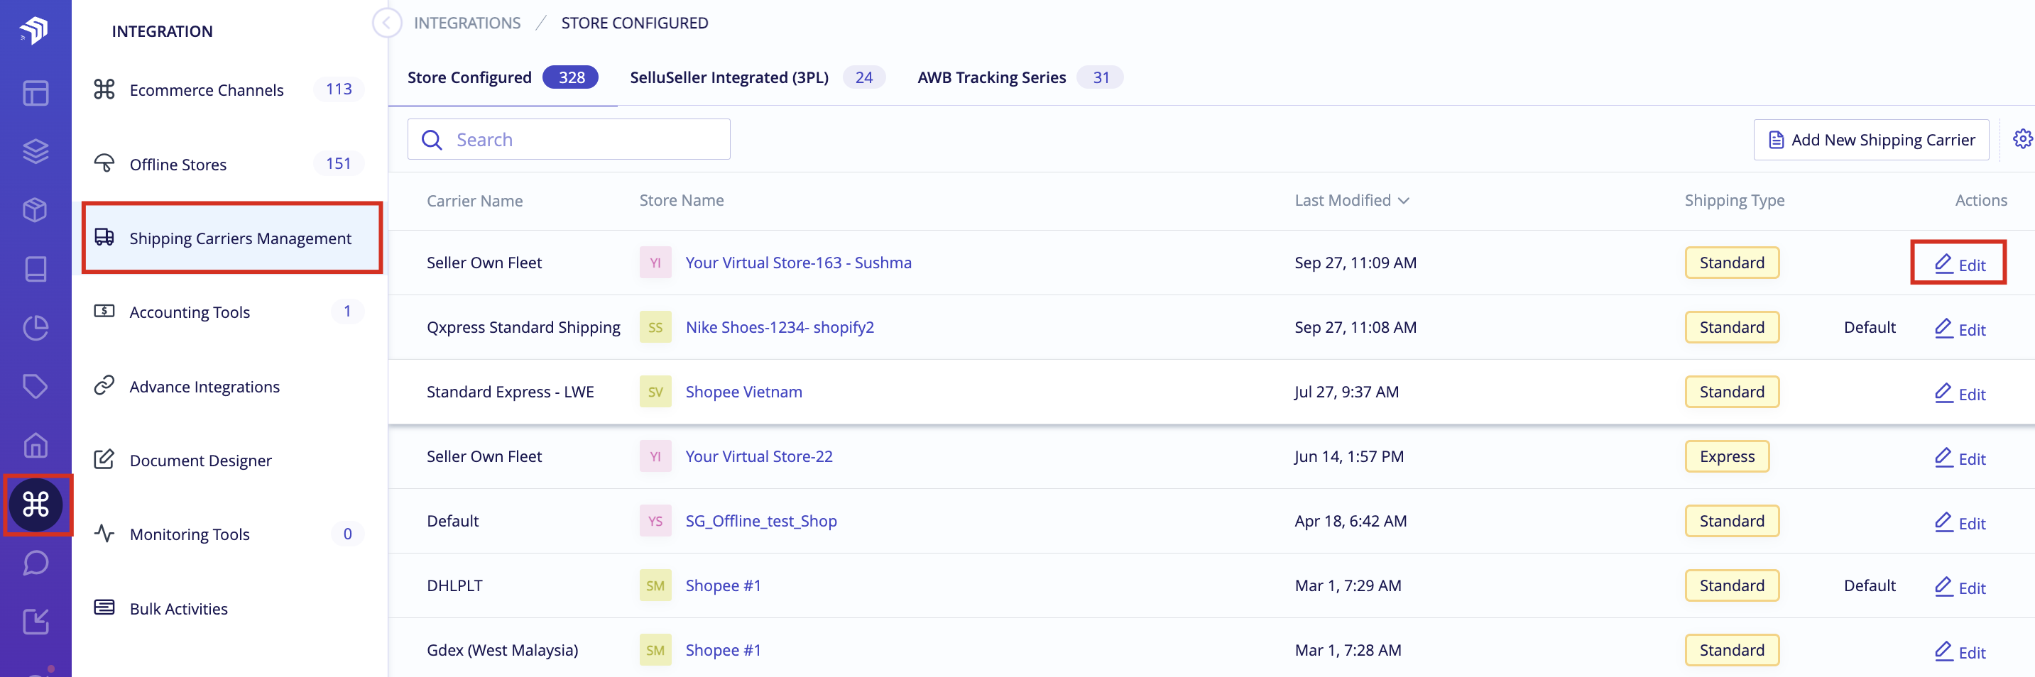
Task: Click the YI avatar for Virtual Store-163
Action: [655, 263]
